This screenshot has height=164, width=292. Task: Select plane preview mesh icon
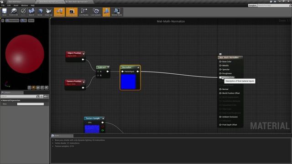pos(38,87)
